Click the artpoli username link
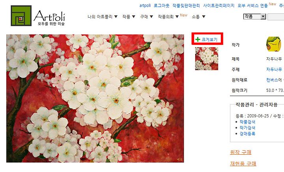The image size is (284, 172). [145, 5]
